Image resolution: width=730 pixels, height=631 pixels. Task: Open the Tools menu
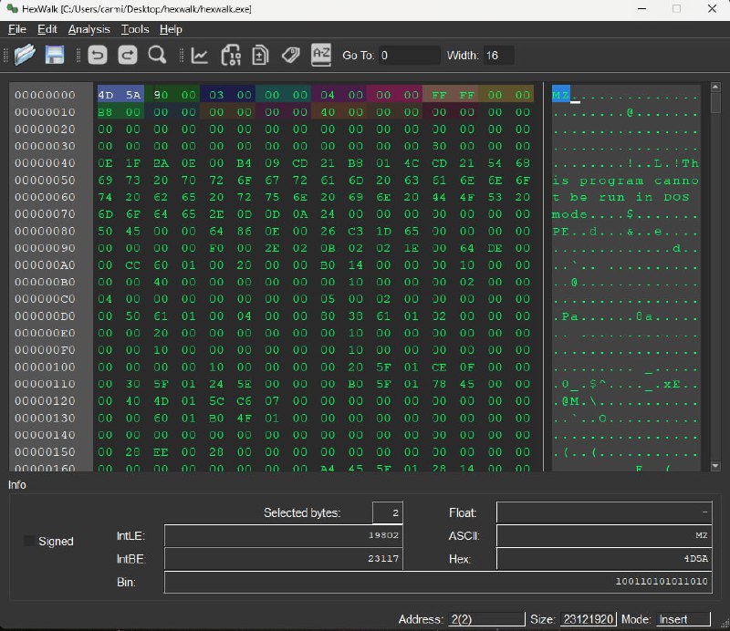(134, 29)
